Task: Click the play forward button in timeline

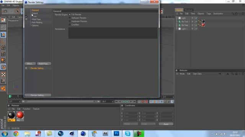Action: click(x=127, y=102)
